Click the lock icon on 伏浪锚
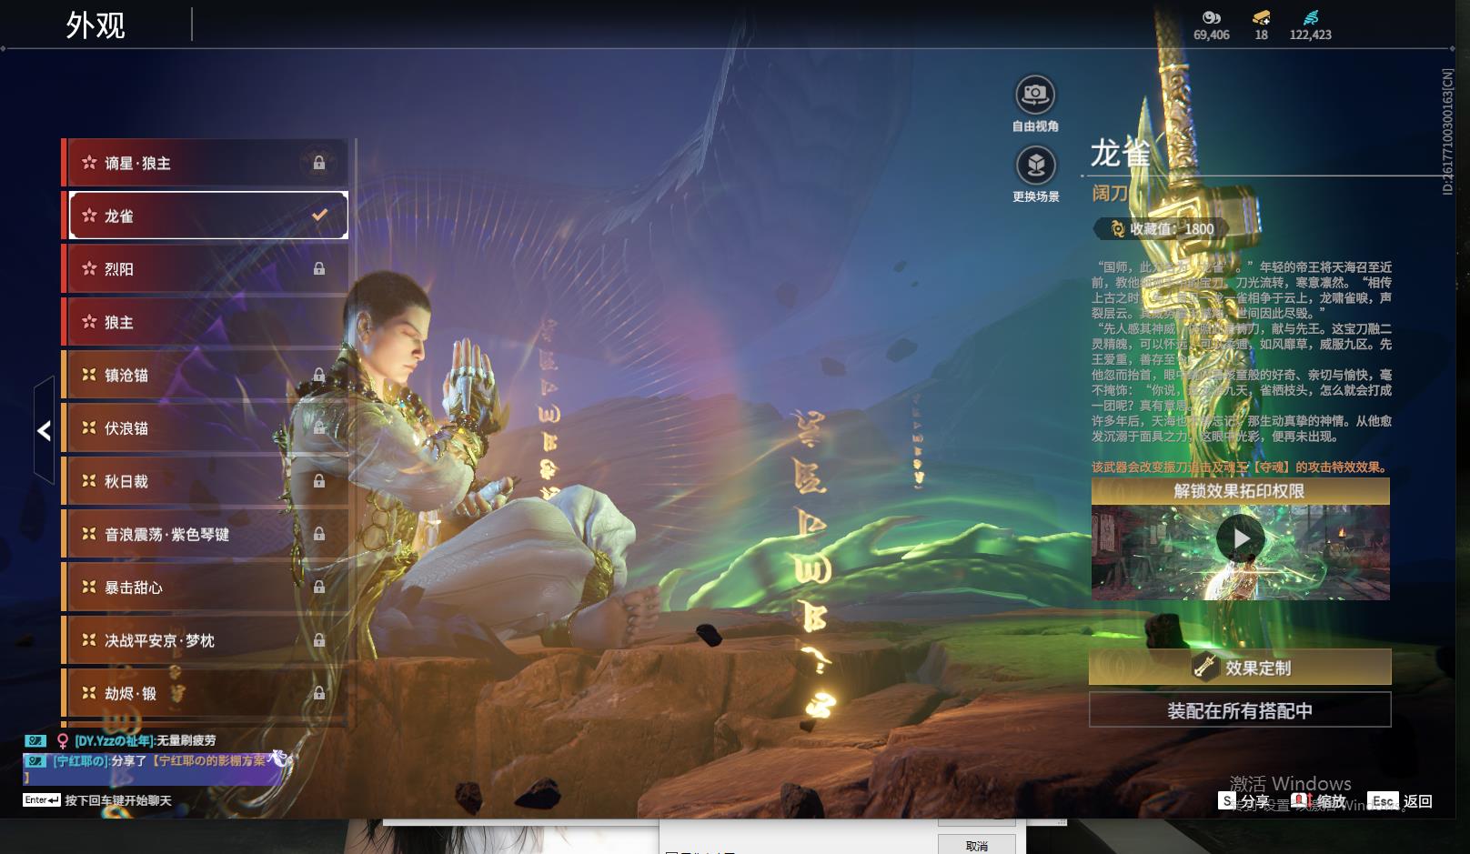The height and width of the screenshot is (854, 1470). click(319, 427)
